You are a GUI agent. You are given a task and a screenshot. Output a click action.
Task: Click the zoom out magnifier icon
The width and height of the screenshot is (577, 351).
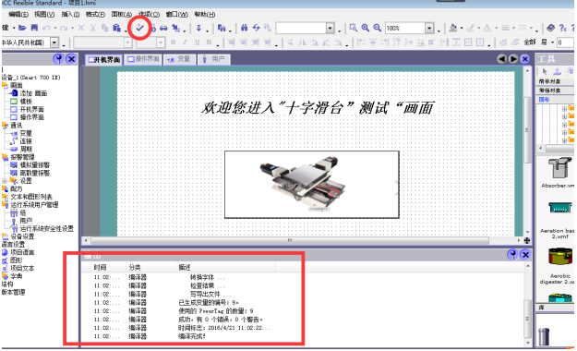pos(378,28)
